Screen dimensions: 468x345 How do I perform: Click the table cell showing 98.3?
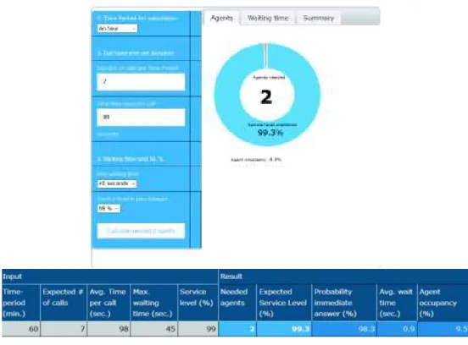[x=344, y=329]
